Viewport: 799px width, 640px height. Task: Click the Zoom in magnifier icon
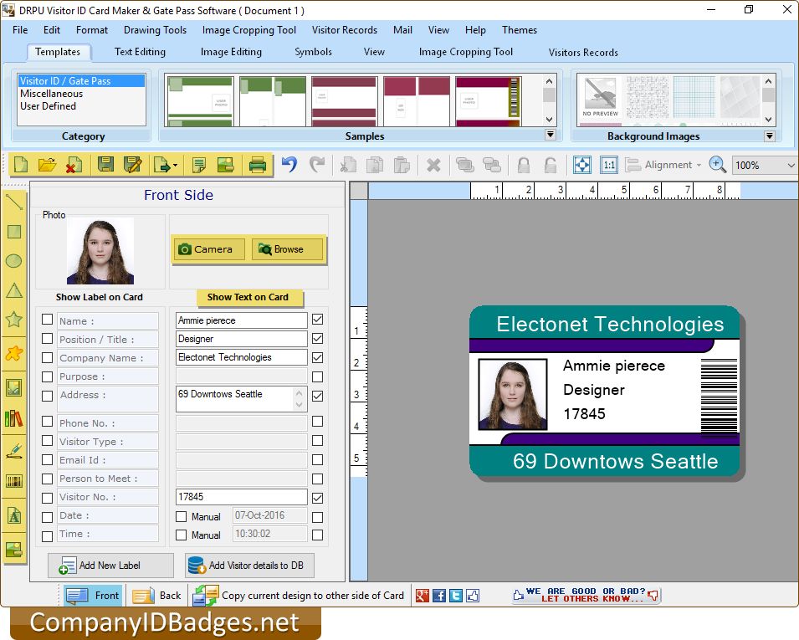717,165
